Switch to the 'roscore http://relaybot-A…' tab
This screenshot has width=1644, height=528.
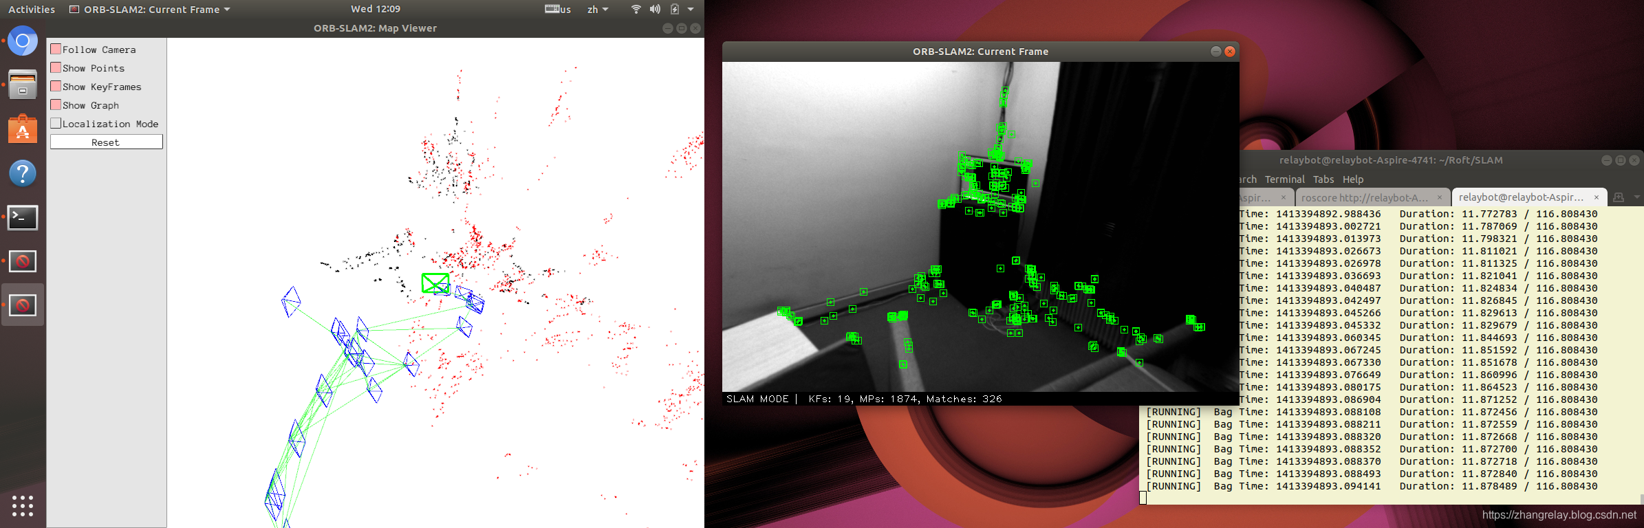[x=1373, y=197]
